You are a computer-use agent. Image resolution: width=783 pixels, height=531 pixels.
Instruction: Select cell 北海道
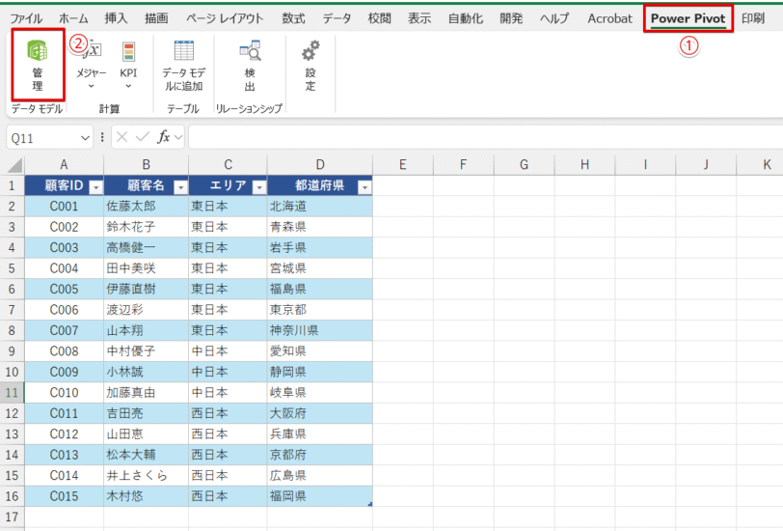tap(319, 206)
